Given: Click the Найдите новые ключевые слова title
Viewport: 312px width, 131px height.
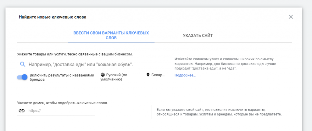Looking at the screenshot, I should [x=52, y=17].
